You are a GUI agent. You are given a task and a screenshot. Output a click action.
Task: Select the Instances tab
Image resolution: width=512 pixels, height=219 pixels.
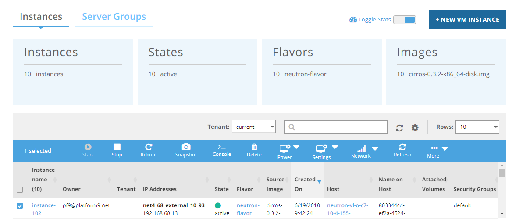[41, 17]
